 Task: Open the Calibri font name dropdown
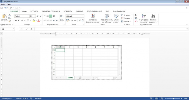[x=29, y=16]
